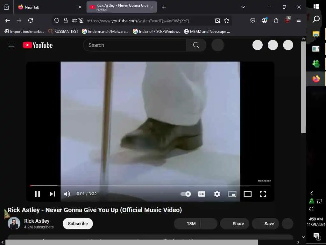The width and height of the screenshot is (326, 245).
Task: Open the site permissions icon
Action: point(74,20)
